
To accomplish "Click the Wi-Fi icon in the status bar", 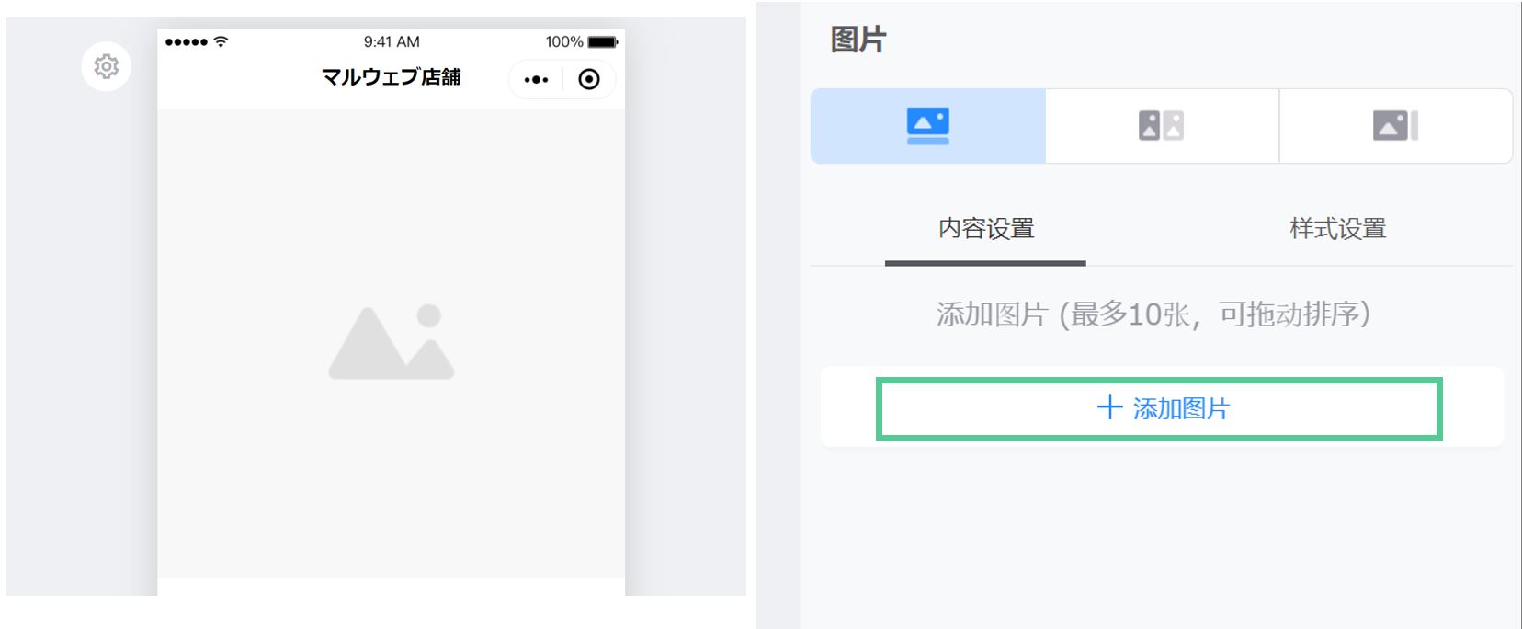I will pyautogui.click(x=221, y=41).
